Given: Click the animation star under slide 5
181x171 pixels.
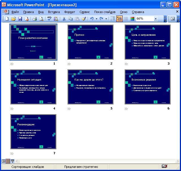Looking at the screenshot, I should [x=69, y=109].
